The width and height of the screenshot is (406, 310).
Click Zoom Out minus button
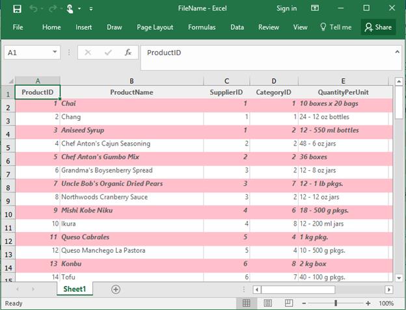coord(304,303)
